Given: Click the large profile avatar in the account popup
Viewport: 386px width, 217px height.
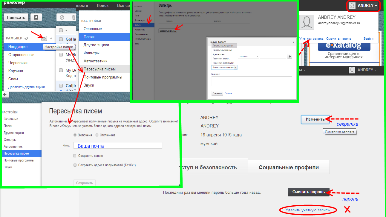Looking at the screenshot, I should (x=307, y=22).
